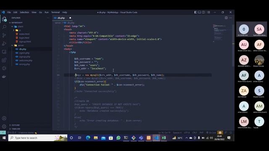Open the Extensions view
This screenshot has width=269, height=151.
pyautogui.click(x=4, y=60)
